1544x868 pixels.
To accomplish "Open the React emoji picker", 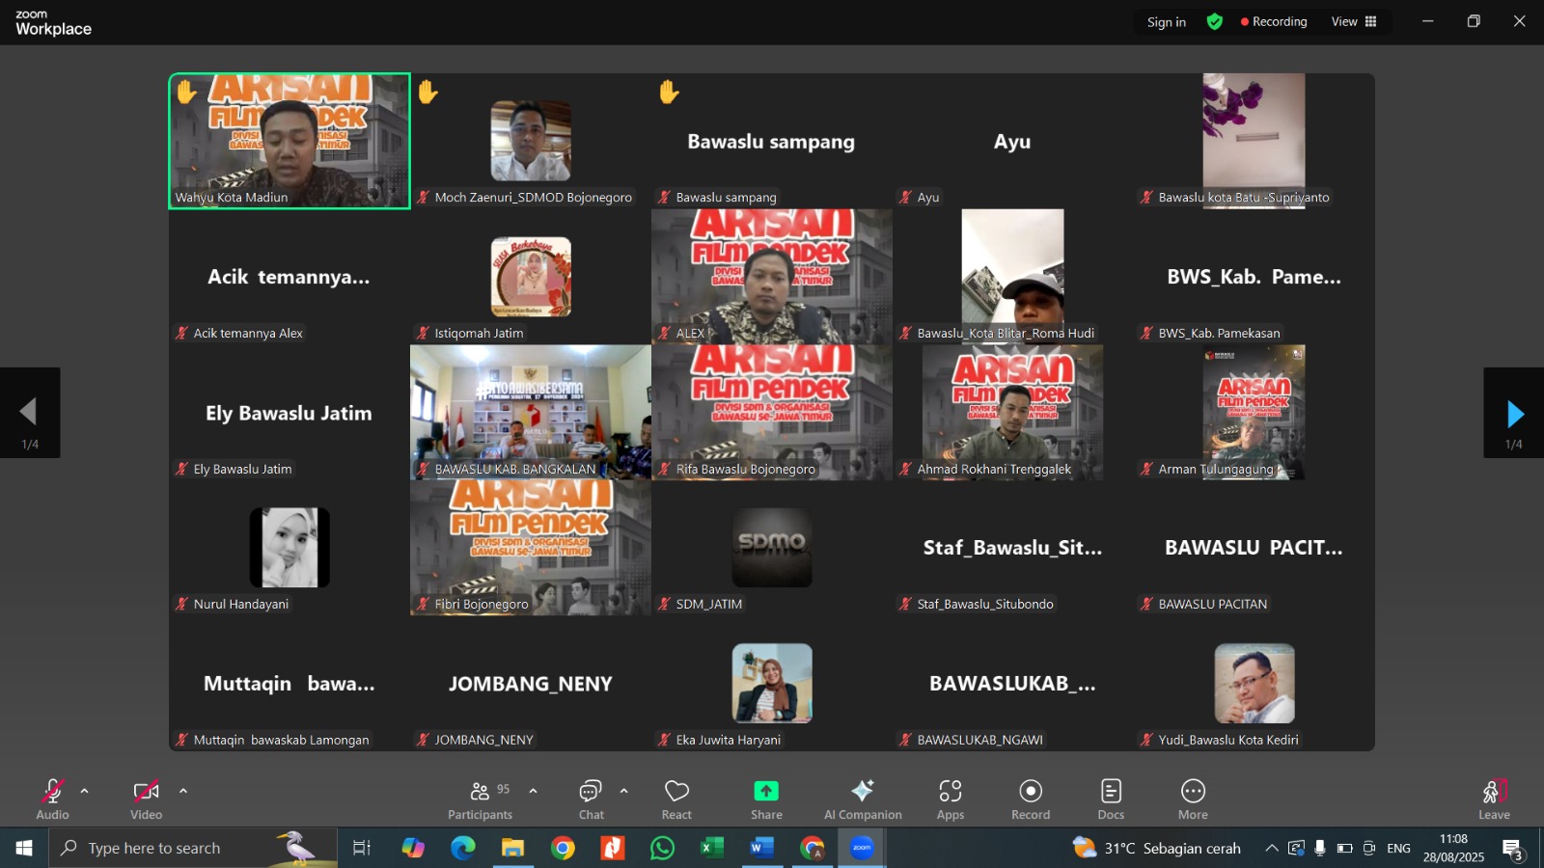I will pyautogui.click(x=676, y=800).
